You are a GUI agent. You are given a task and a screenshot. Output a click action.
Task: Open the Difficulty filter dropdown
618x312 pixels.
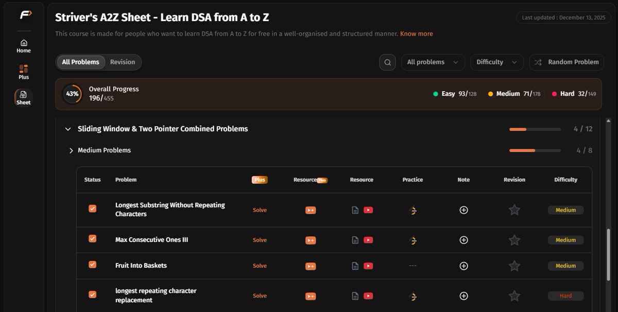tap(497, 62)
